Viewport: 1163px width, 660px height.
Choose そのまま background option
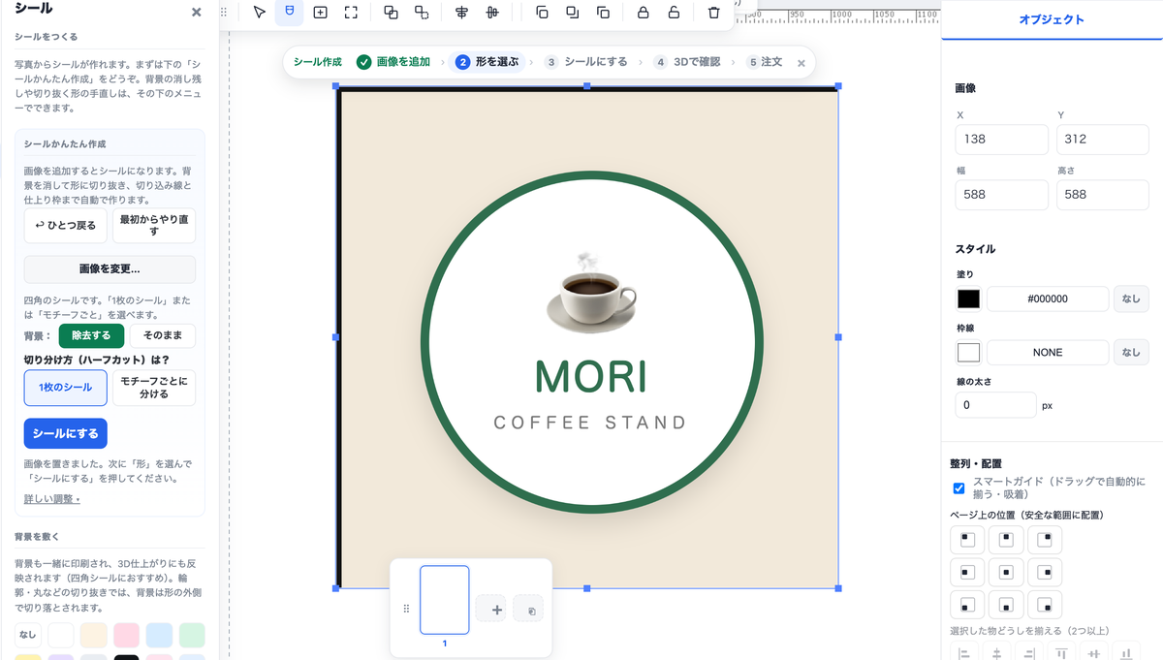pos(163,336)
